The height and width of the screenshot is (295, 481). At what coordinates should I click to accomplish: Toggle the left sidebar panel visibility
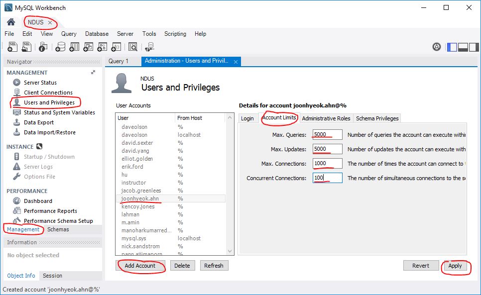(452, 47)
